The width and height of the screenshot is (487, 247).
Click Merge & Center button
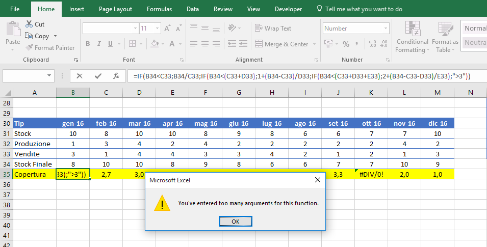click(281, 44)
